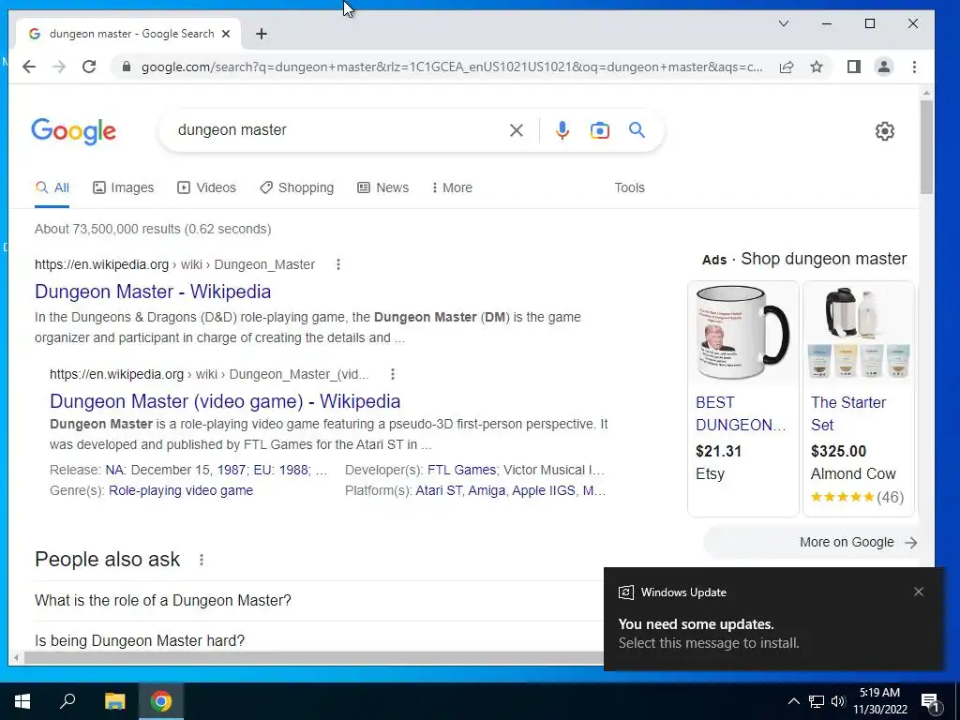Go back to the previous page
960x720 pixels.
pyautogui.click(x=29, y=67)
